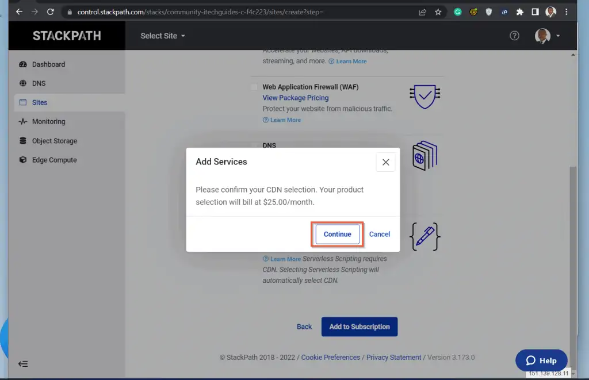Enable the DNS service checkbox
The height and width of the screenshot is (380, 589).
click(x=254, y=145)
